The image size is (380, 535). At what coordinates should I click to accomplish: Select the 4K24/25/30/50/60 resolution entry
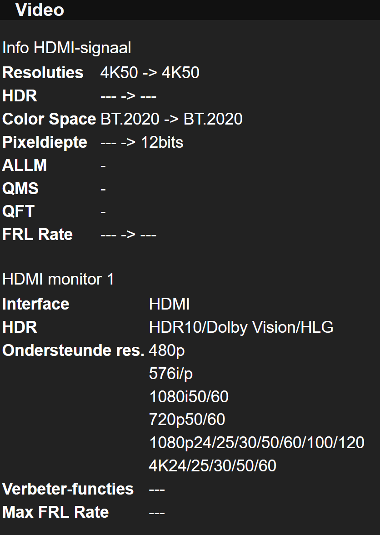212,466
